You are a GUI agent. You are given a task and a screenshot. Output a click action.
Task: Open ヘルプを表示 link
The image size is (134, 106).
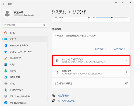(63, 96)
